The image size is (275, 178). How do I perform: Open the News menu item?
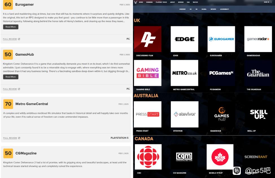(x=141, y=2)
